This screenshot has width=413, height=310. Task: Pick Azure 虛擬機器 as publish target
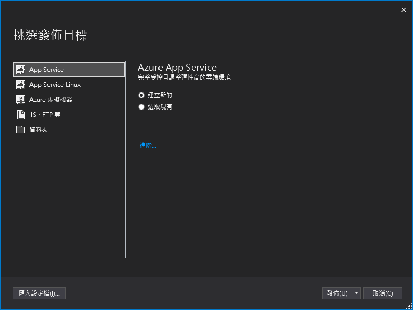[x=69, y=100]
